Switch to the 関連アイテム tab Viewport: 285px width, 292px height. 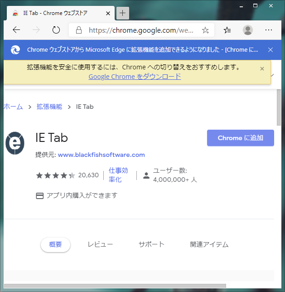pos(209,244)
